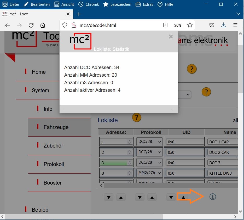Open dropdown beside popup right edge
Image resolution: width=244 pixels, height=220 pixels.
coord(184,95)
